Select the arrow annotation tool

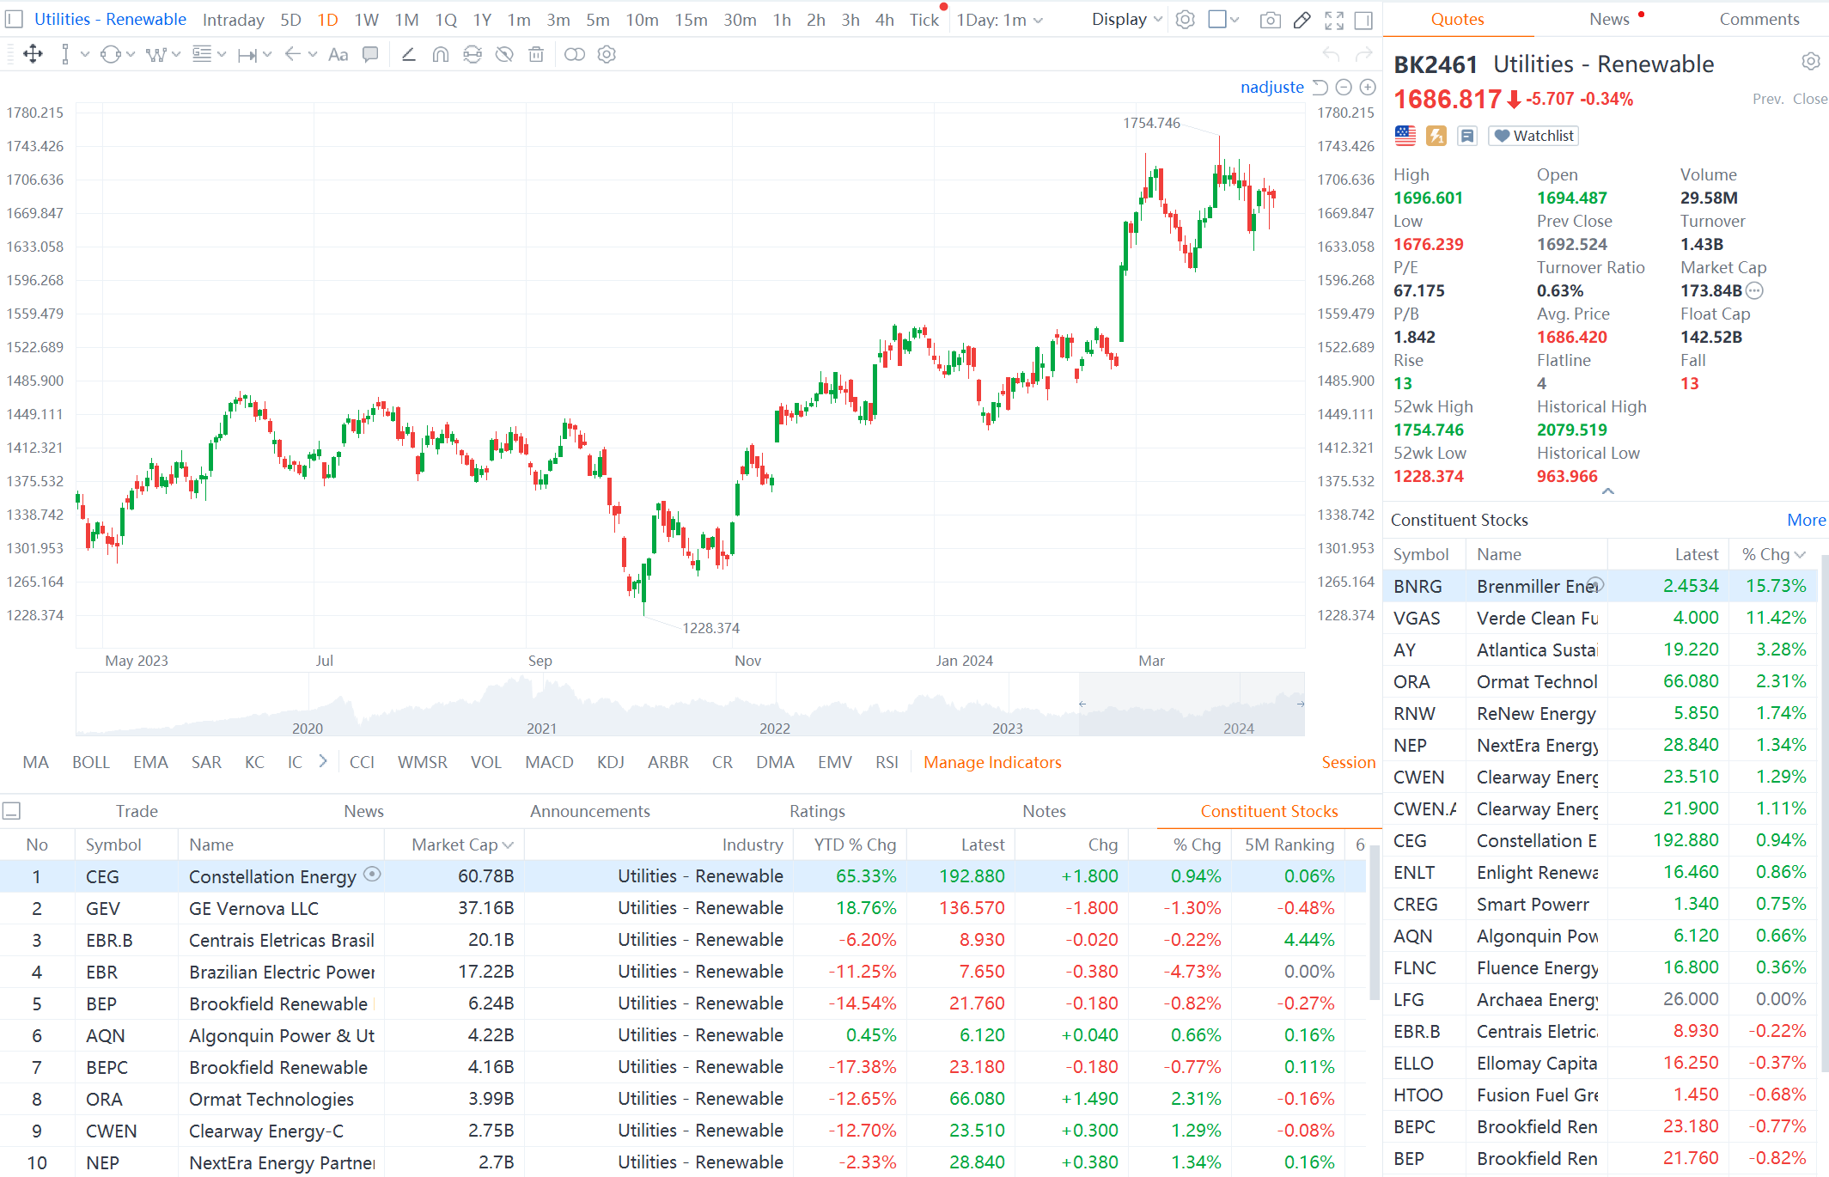(x=293, y=55)
